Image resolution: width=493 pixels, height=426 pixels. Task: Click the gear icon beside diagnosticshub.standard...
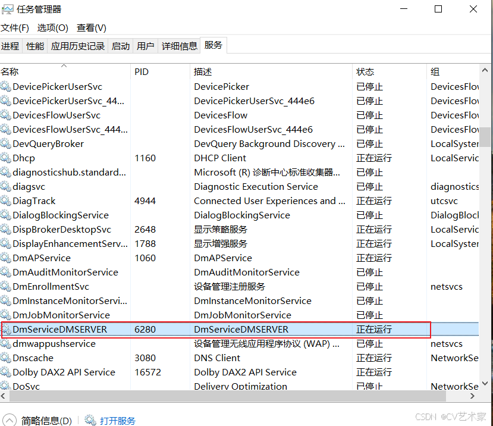click(x=6, y=173)
